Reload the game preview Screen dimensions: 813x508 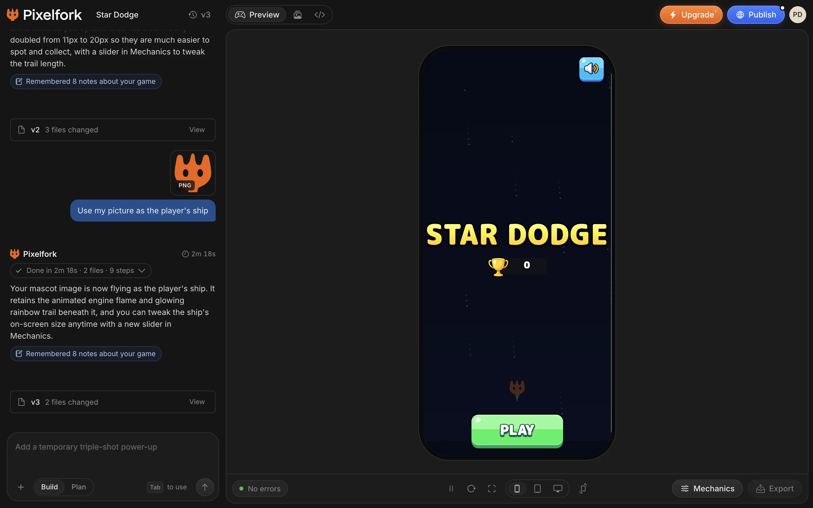[x=471, y=489]
